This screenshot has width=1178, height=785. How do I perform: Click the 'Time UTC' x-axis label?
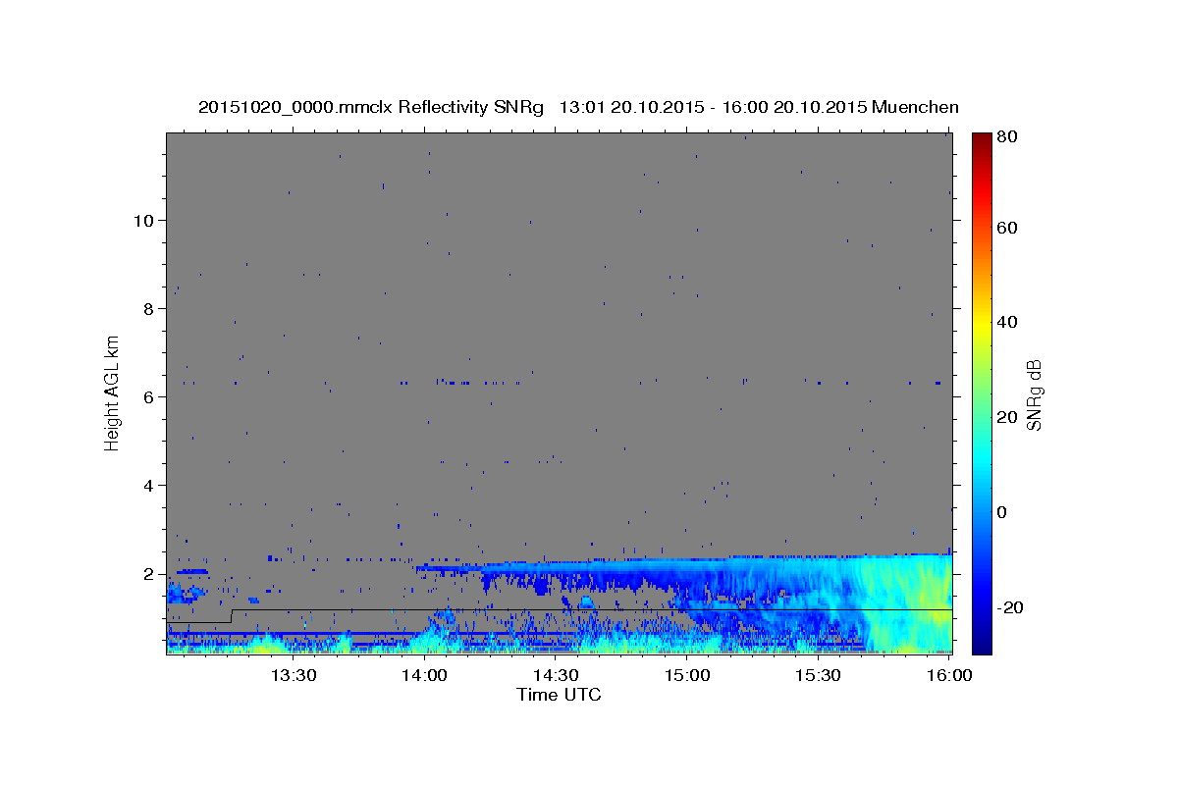click(559, 695)
